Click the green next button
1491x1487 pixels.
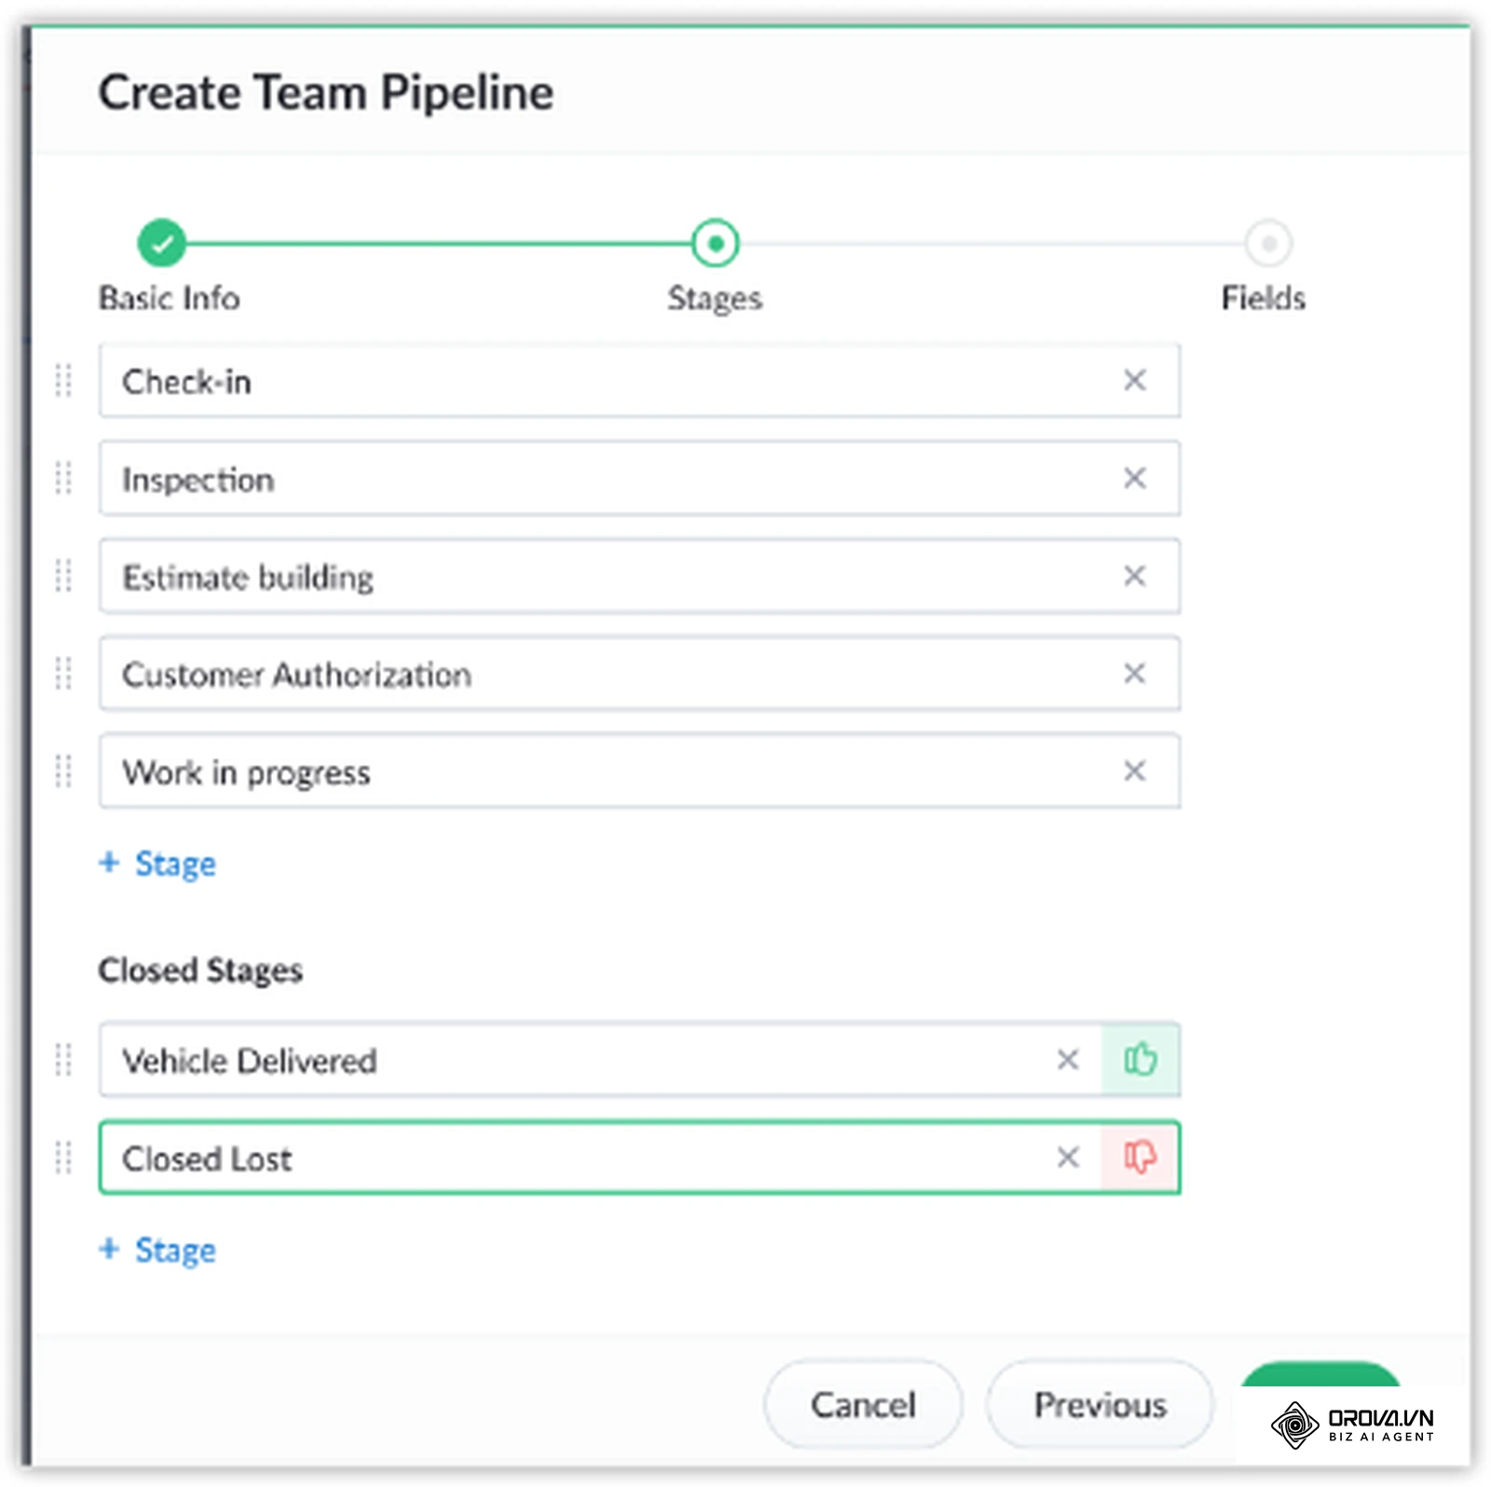point(1320,1375)
